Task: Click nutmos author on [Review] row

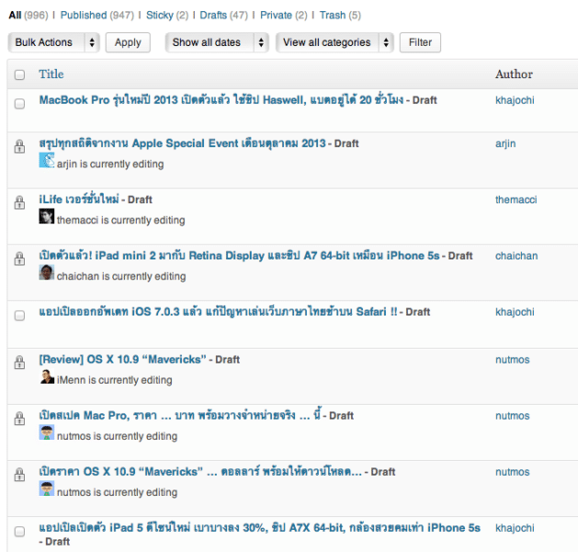Action: pos(513,360)
